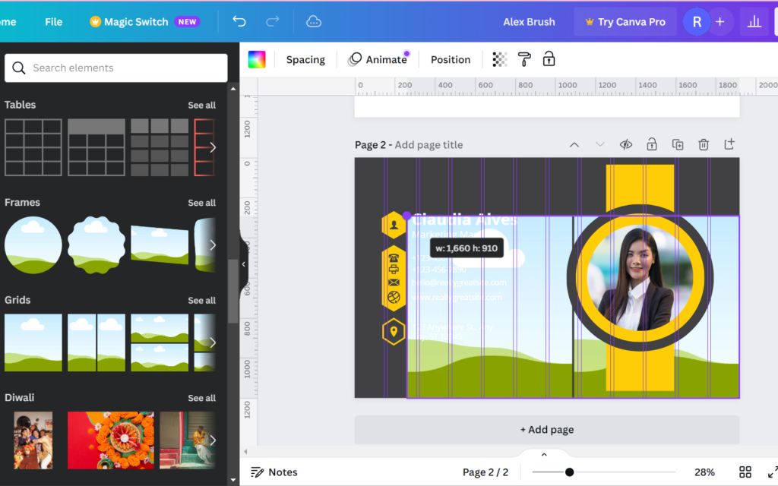Click the add new page icon beside trash
The height and width of the screenshot is (486, 778).
(x=729, y=144)
